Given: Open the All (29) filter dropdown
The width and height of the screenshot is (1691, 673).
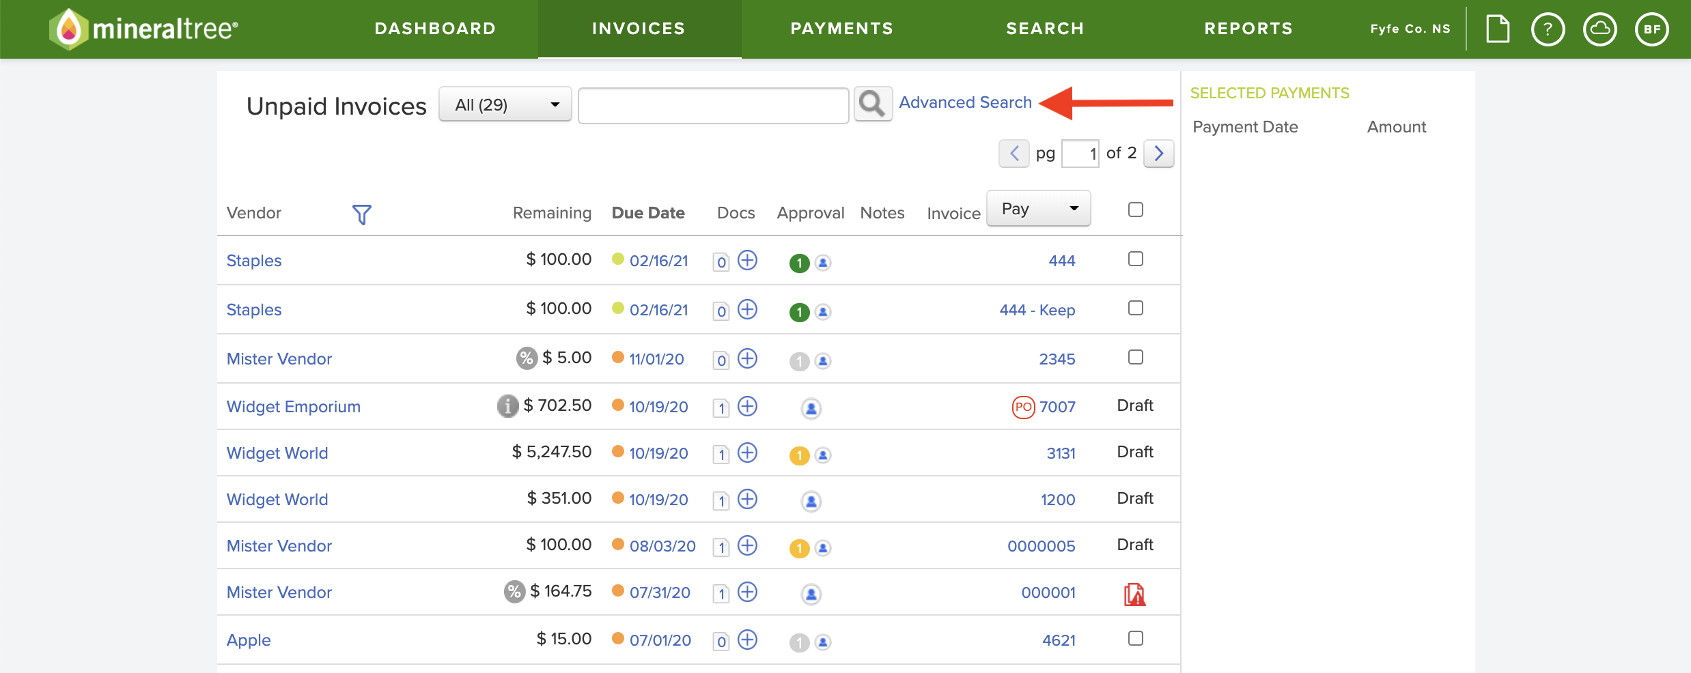Looking at the screenshot, I should pos(505,104).
